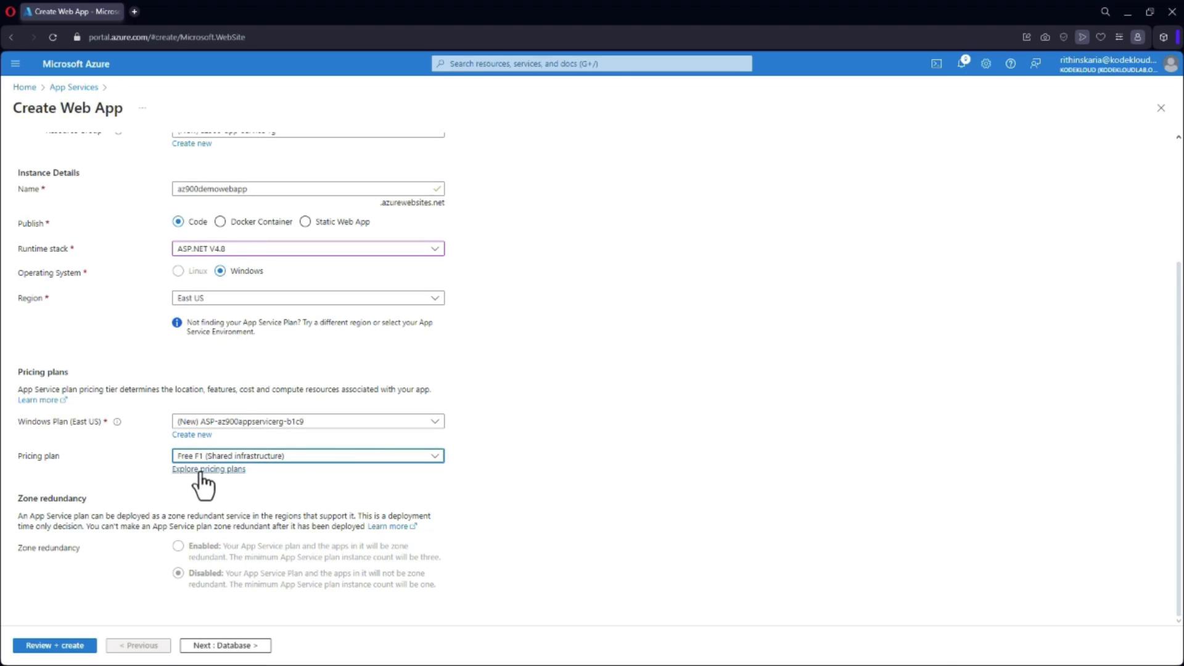Close the Create Web App blade
Screen dimensions: 1184x666
coord(1161,108)
